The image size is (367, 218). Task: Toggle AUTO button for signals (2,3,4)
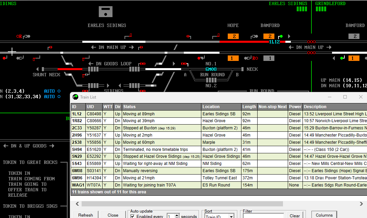point(49,91)
